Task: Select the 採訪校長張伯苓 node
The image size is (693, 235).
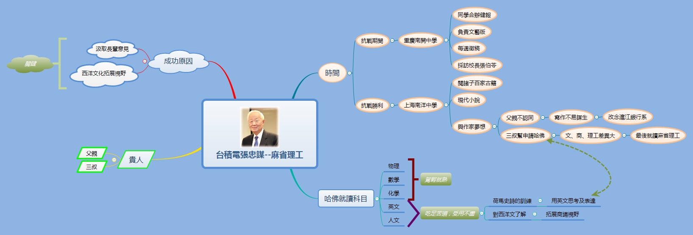Action: tap(477, 65)
